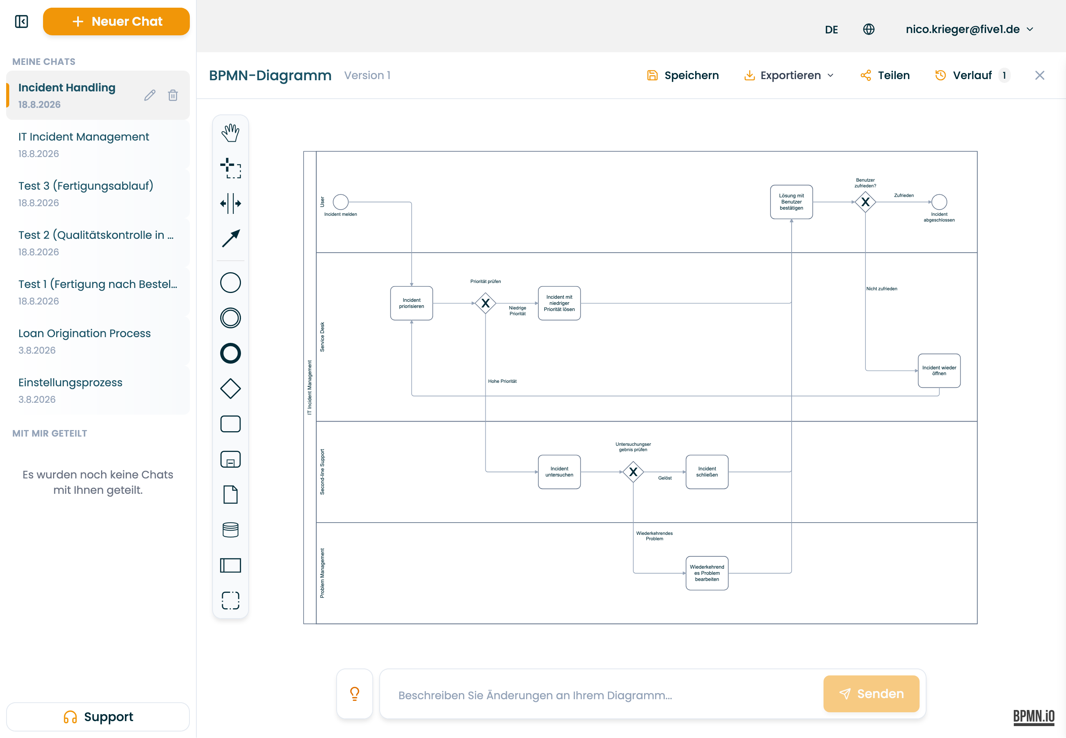Click Speichern to save diagram
1066x738 pixels.
[x=683, y=75]
